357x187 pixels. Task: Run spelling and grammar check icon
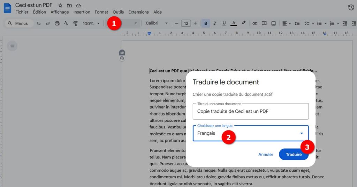66,23
